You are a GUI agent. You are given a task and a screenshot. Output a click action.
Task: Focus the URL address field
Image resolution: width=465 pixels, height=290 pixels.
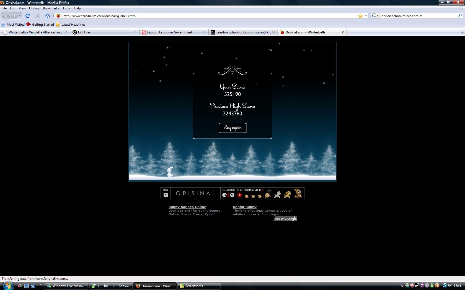click(210, 16)
